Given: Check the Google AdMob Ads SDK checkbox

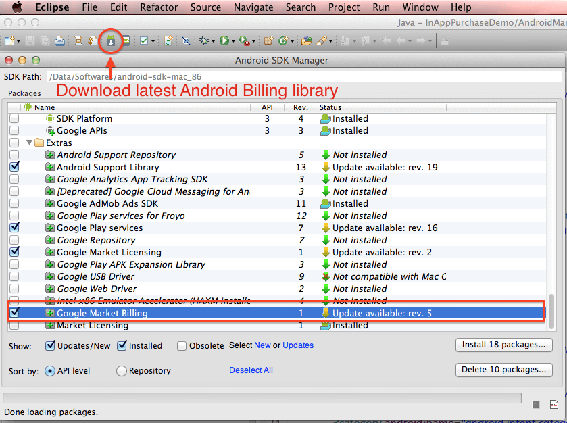Looking at the screenshot, I should click(x=14, y=203).
